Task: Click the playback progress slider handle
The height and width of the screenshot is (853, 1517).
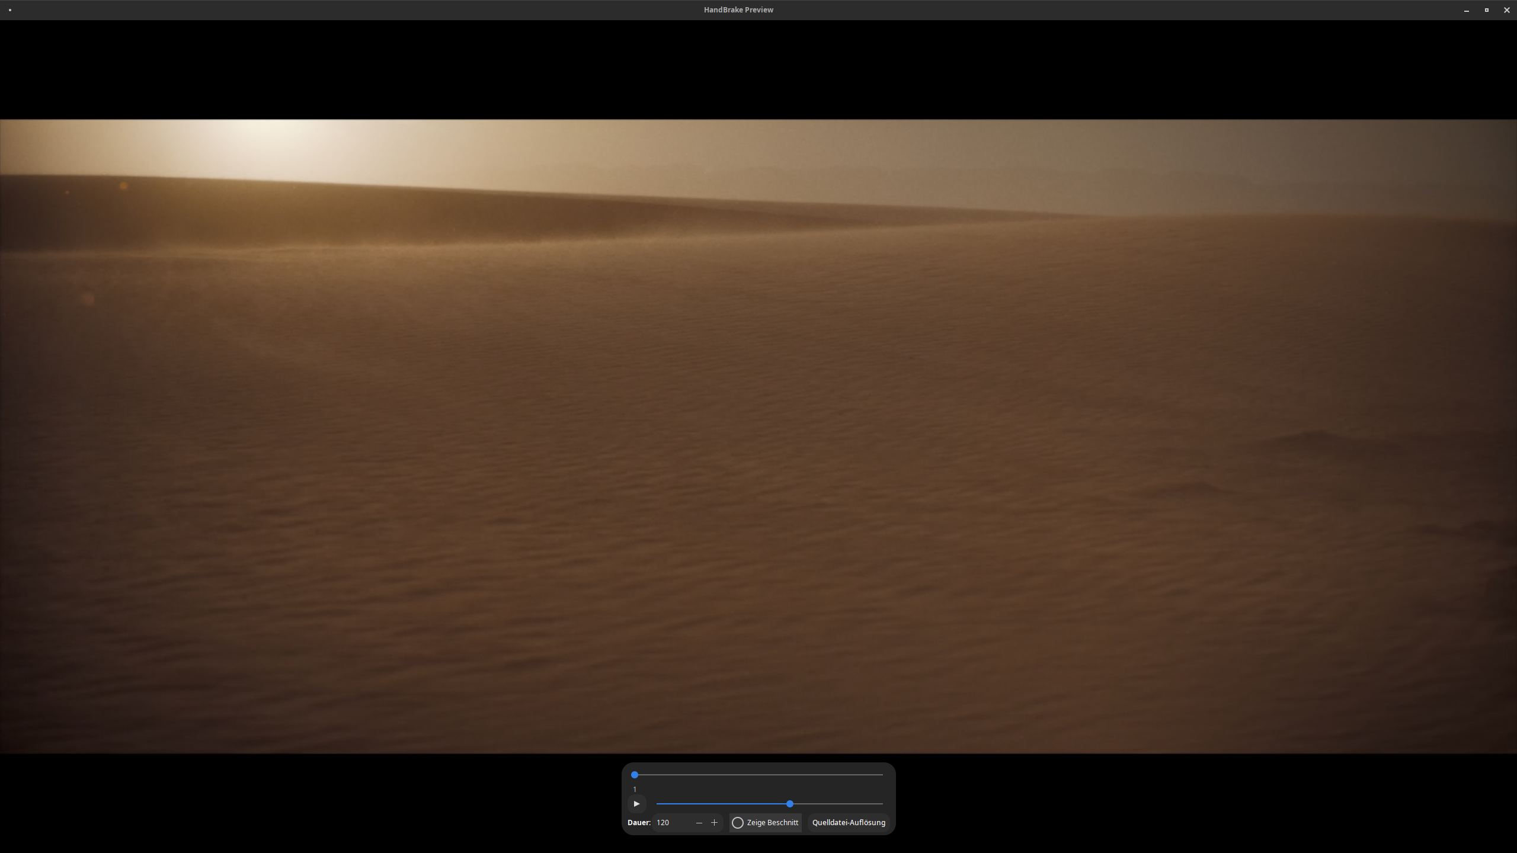Action: 790,804
